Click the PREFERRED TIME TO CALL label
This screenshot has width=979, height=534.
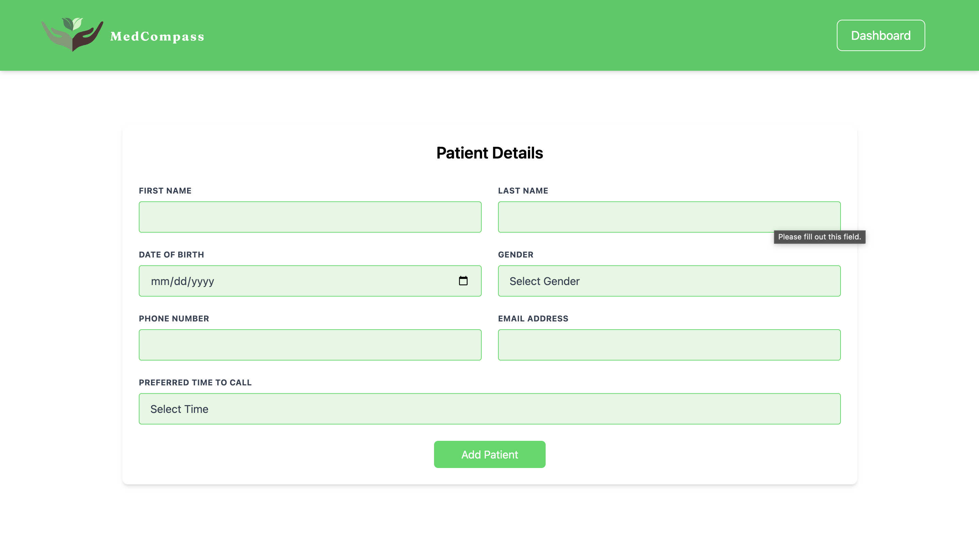pos(195,382)
